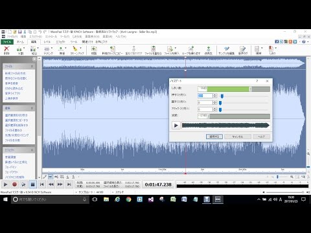Click 新規ファイルを作成 link in sidebar
This screenshot has width=311, height=233.
[x=16, y=73]
